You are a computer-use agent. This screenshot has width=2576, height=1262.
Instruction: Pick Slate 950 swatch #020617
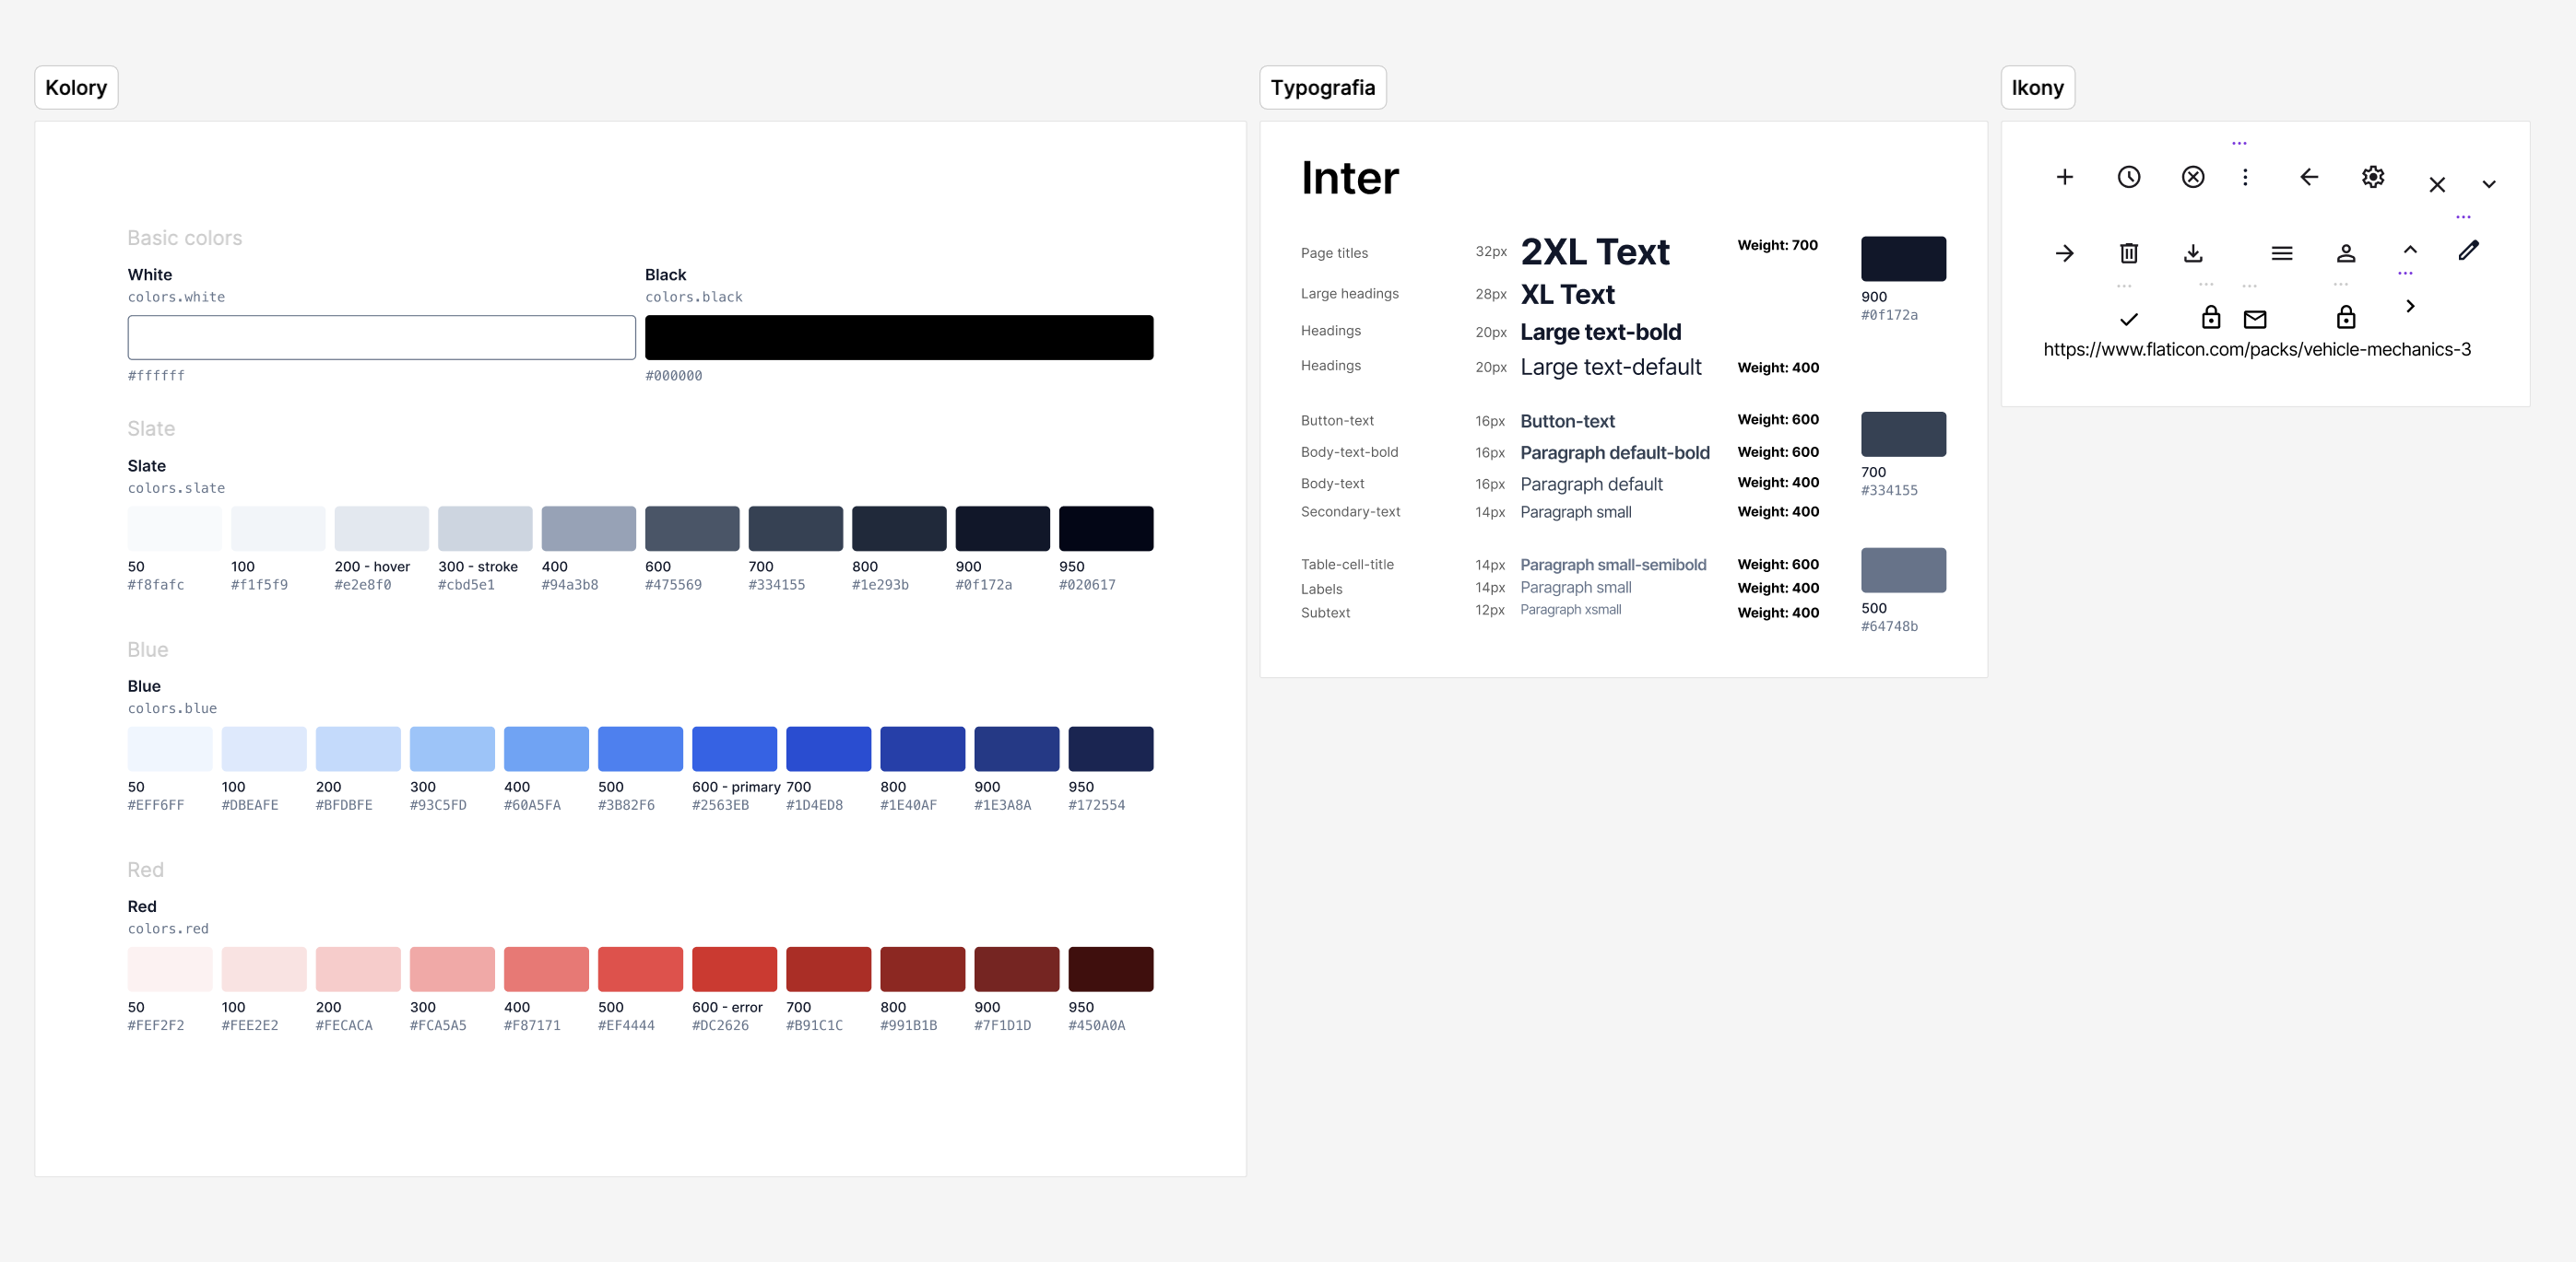[1106, 529]
